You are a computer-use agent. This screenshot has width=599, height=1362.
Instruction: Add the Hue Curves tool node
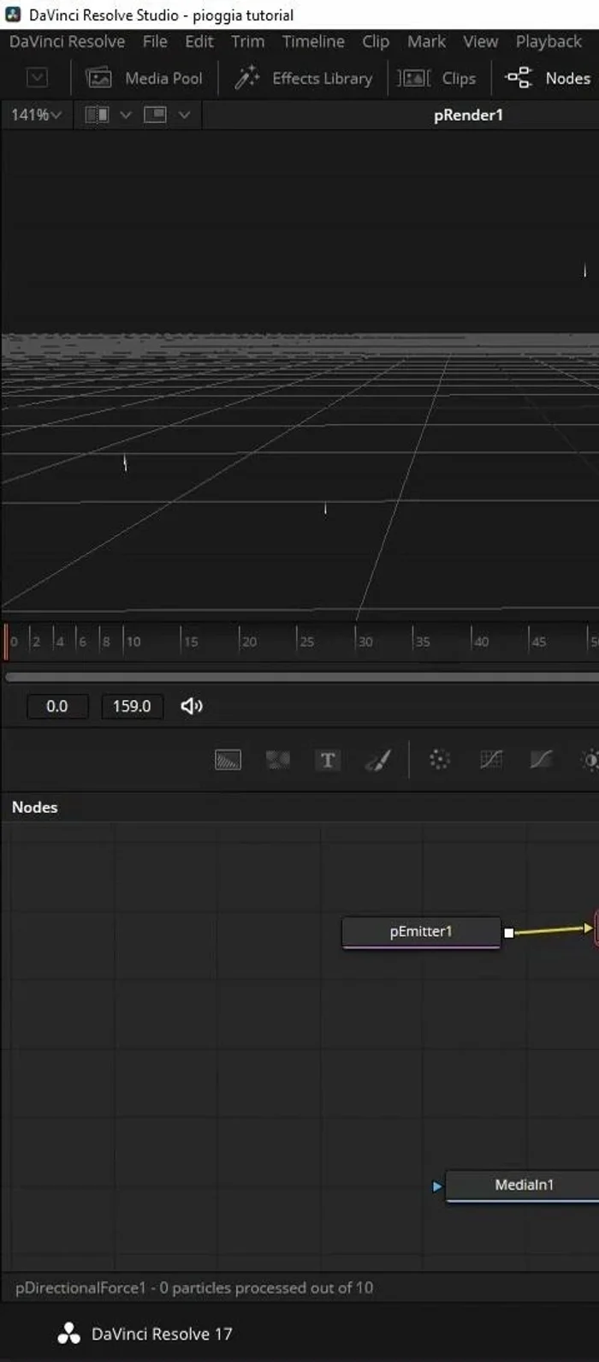click(x=541, y=760)
